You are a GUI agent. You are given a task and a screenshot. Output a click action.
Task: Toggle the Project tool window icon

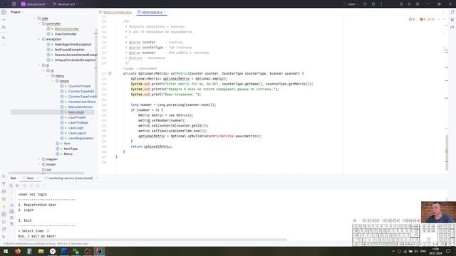coord(4,12)
